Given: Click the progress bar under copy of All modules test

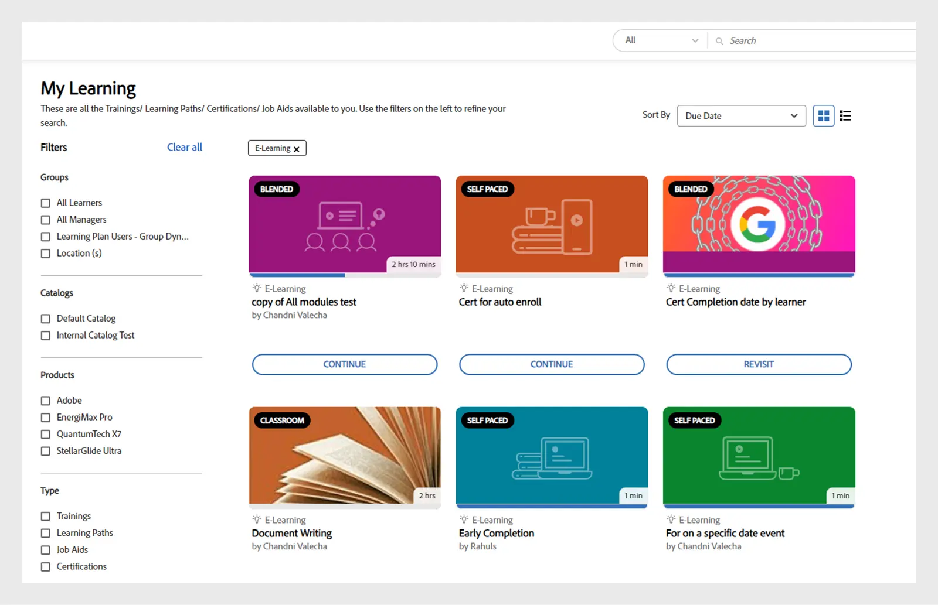Looking at the screenshot, I should [x=345, y=274].
